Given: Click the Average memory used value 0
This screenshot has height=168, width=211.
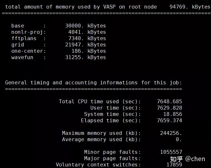Looking at the screenshot, I should (179, 139).
